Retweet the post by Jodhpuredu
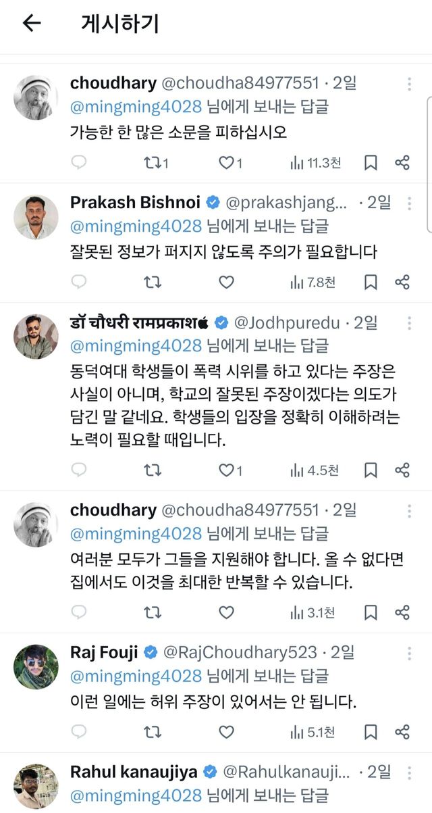The width and height of the screenshot is (432, 813). 153,468
